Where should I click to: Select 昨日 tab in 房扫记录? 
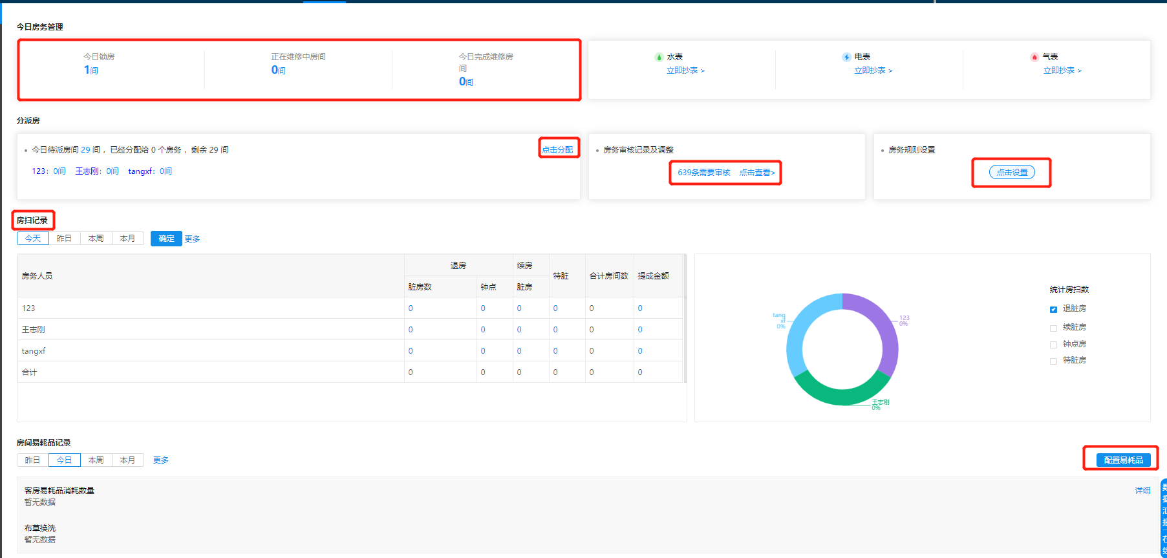point(64,239)
